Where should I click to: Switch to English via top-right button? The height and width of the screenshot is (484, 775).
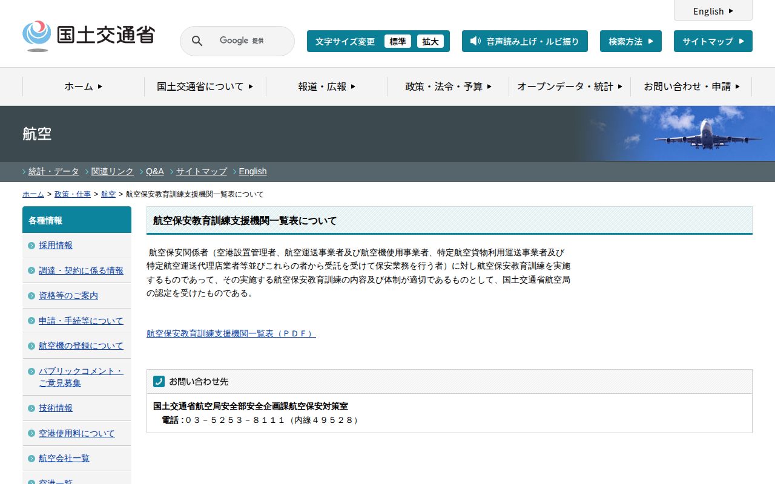(713, 11)
